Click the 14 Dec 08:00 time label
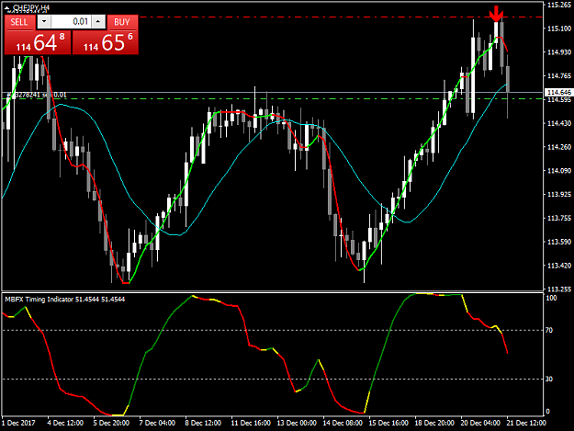 (343, 423)
